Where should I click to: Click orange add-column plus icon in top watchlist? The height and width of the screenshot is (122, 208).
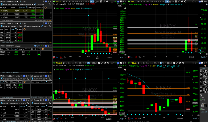tap(45, 8)
